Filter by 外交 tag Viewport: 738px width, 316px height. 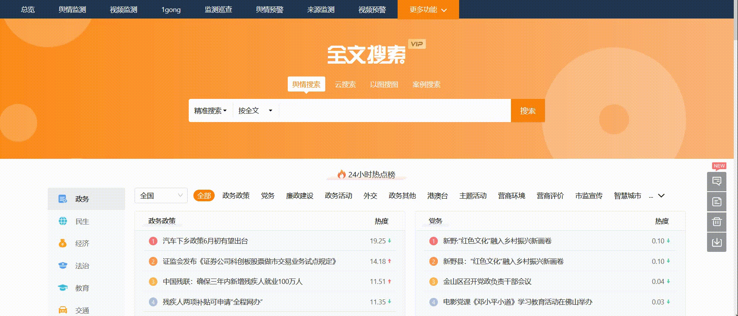click(370, 196)
